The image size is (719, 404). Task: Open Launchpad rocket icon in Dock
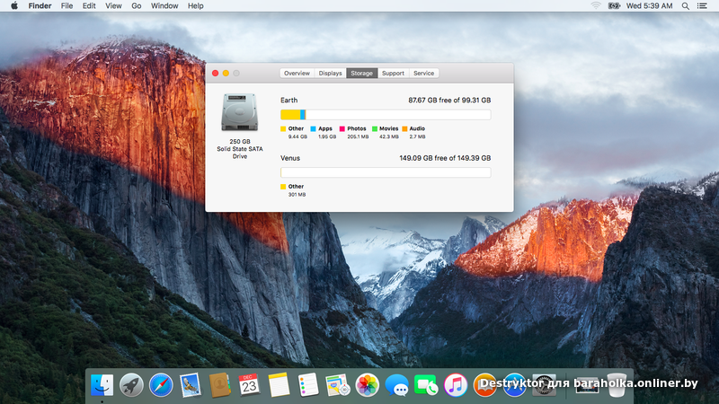[x=131, y=385]
